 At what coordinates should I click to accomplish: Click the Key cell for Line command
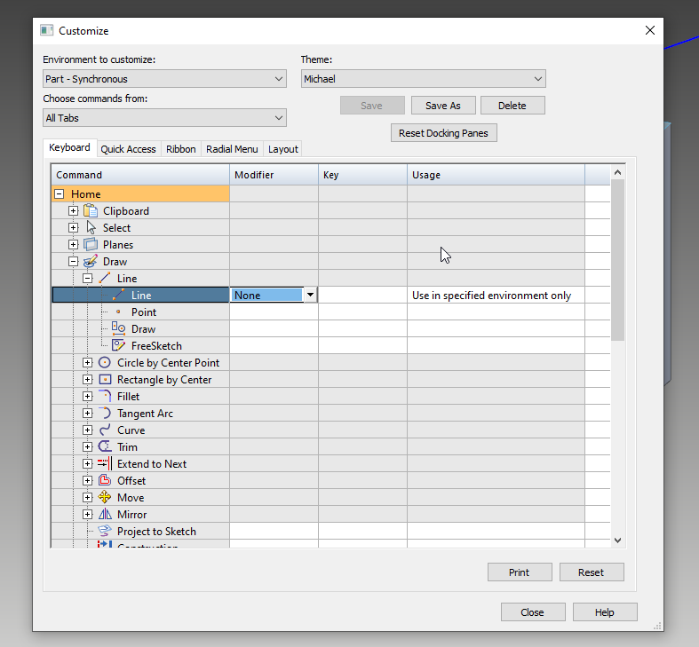point(362,295)
